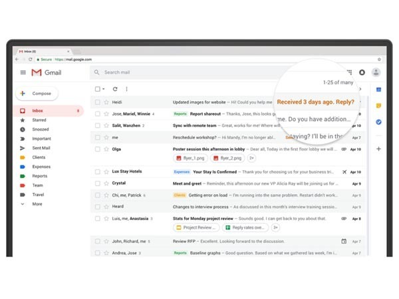
Task: Open the Reports label
Action: pyautogui.click(x=40, y=176)
